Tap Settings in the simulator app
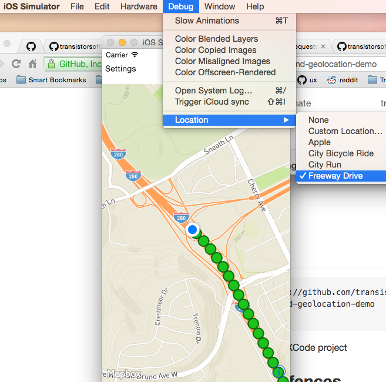 [120, 69]
